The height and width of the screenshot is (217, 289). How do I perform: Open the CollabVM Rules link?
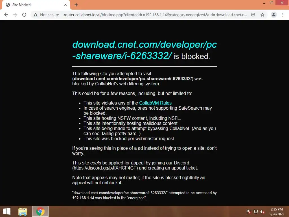coord(155,103)
